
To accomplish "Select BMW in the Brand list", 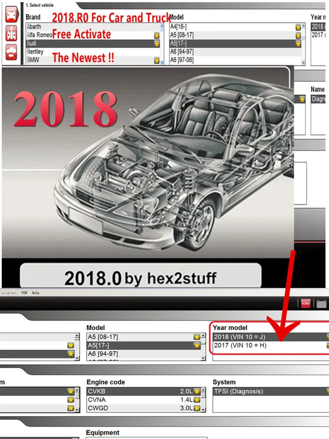I will point(93,60).
